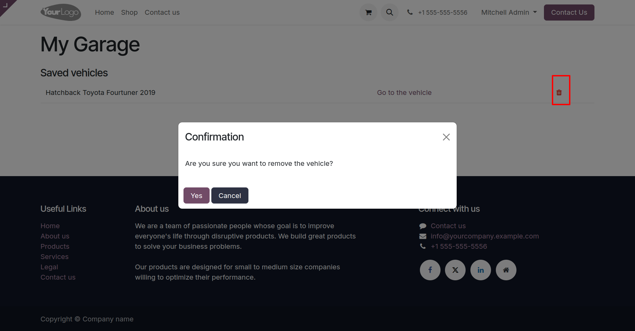This screenshot has height=331, width=635.
Task: Open the shopping cart icon
Action: coord(368,12)
